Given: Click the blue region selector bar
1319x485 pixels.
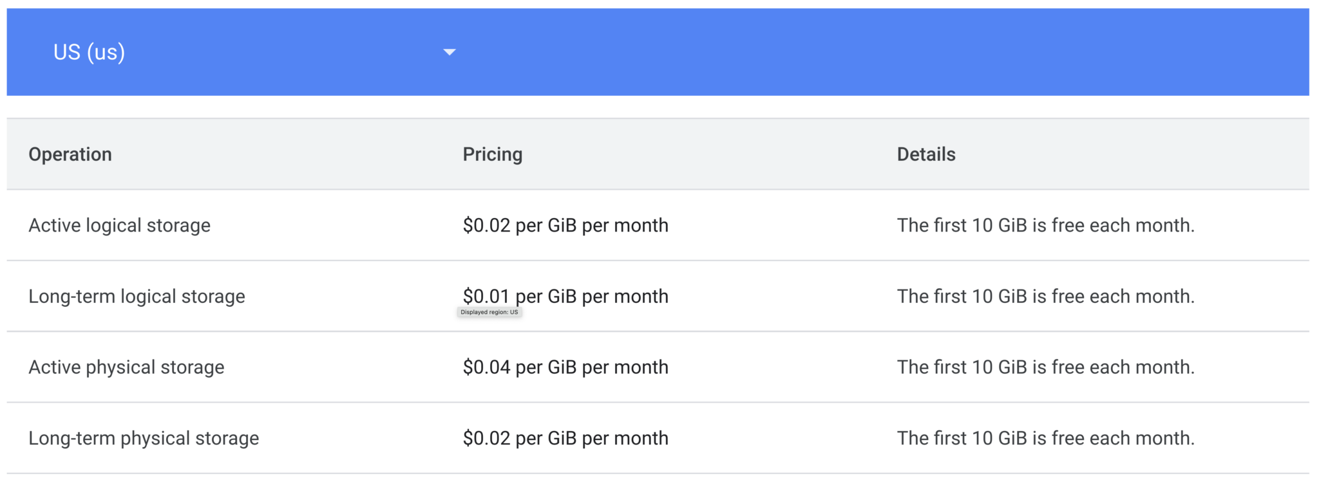Looking at the screenshot, I should tap(659, 51).
